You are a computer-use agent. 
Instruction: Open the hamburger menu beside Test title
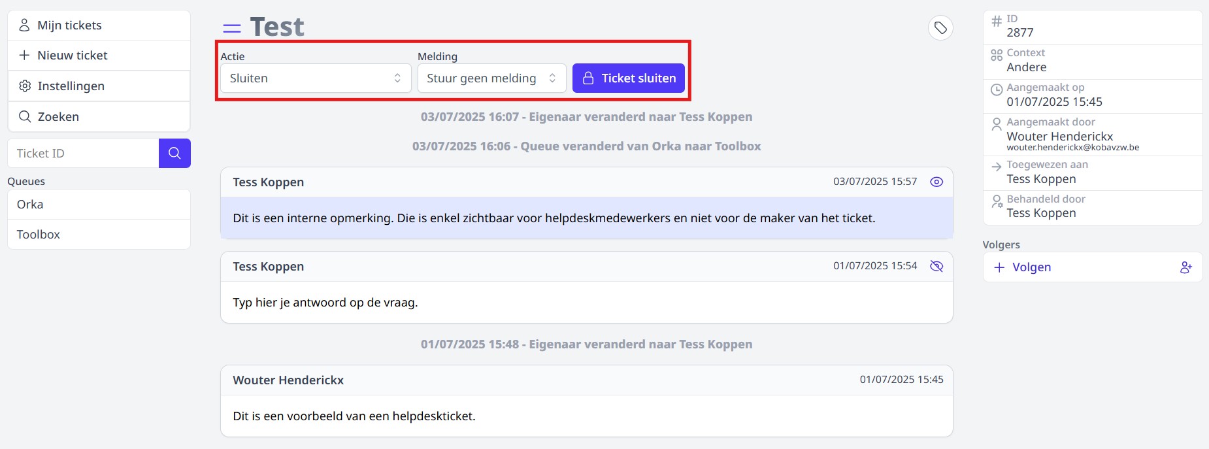(232, 28)
